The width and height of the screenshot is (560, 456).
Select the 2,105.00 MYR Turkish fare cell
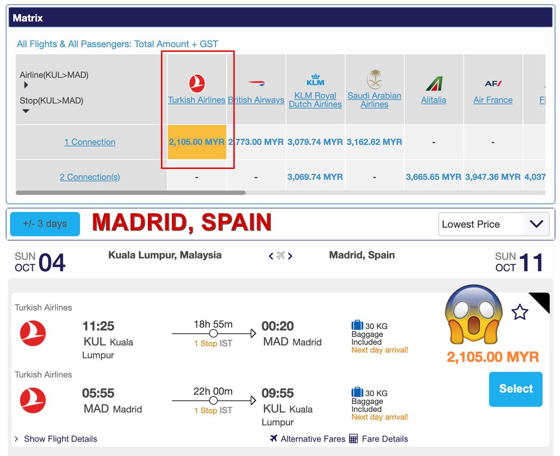tap(197, 142)
